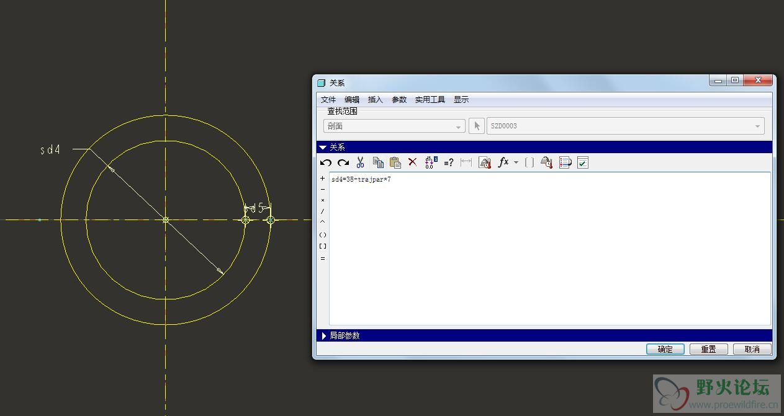Insert parameter name from list brackets icon

click(x=529, y=162)
